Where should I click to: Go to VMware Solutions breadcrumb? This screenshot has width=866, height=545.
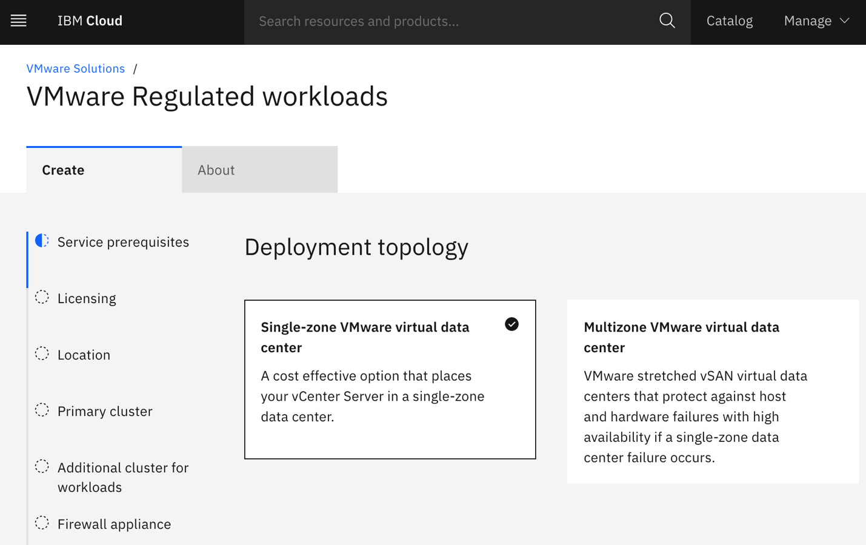click(76, 69)
